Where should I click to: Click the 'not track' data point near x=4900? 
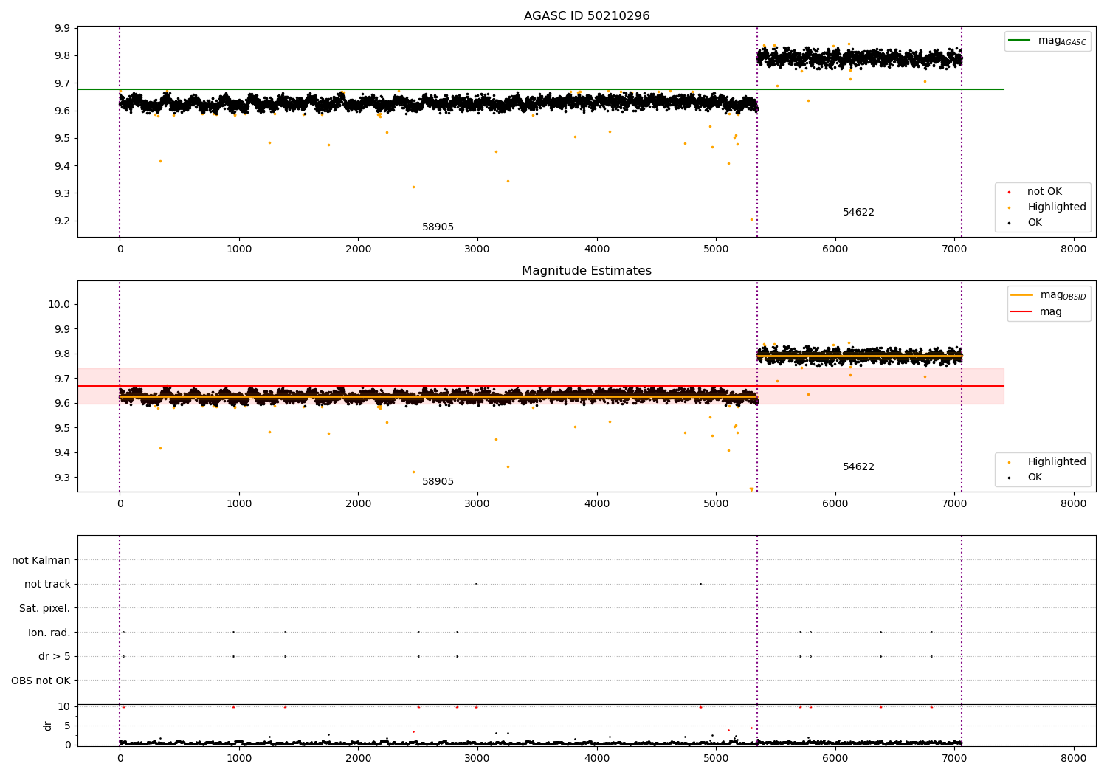[700, 584]
